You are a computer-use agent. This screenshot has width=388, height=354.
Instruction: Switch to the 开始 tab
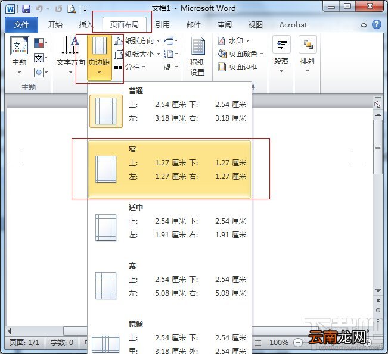pos(55,25)
